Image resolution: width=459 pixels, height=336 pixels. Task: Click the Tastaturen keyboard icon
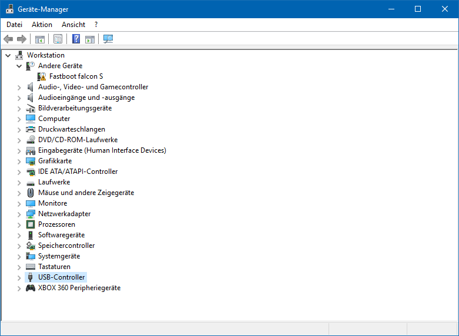coord(31,267)
